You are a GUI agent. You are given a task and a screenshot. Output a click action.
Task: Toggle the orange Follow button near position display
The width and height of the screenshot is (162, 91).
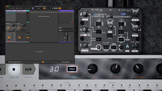point(44,8)
